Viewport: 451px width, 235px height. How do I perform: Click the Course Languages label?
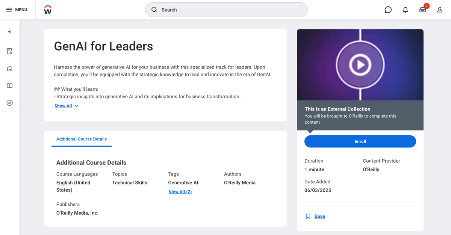click(x=77, y=174)
